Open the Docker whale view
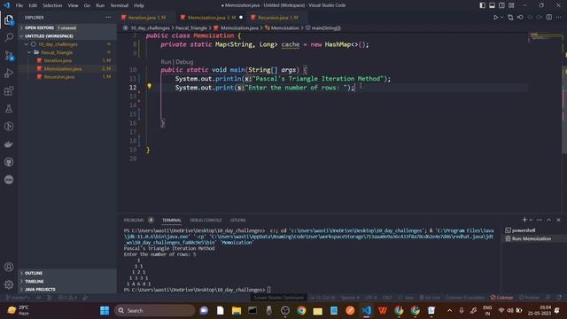Viewport: 567px width, 319px height. click(x=9, y=144)
